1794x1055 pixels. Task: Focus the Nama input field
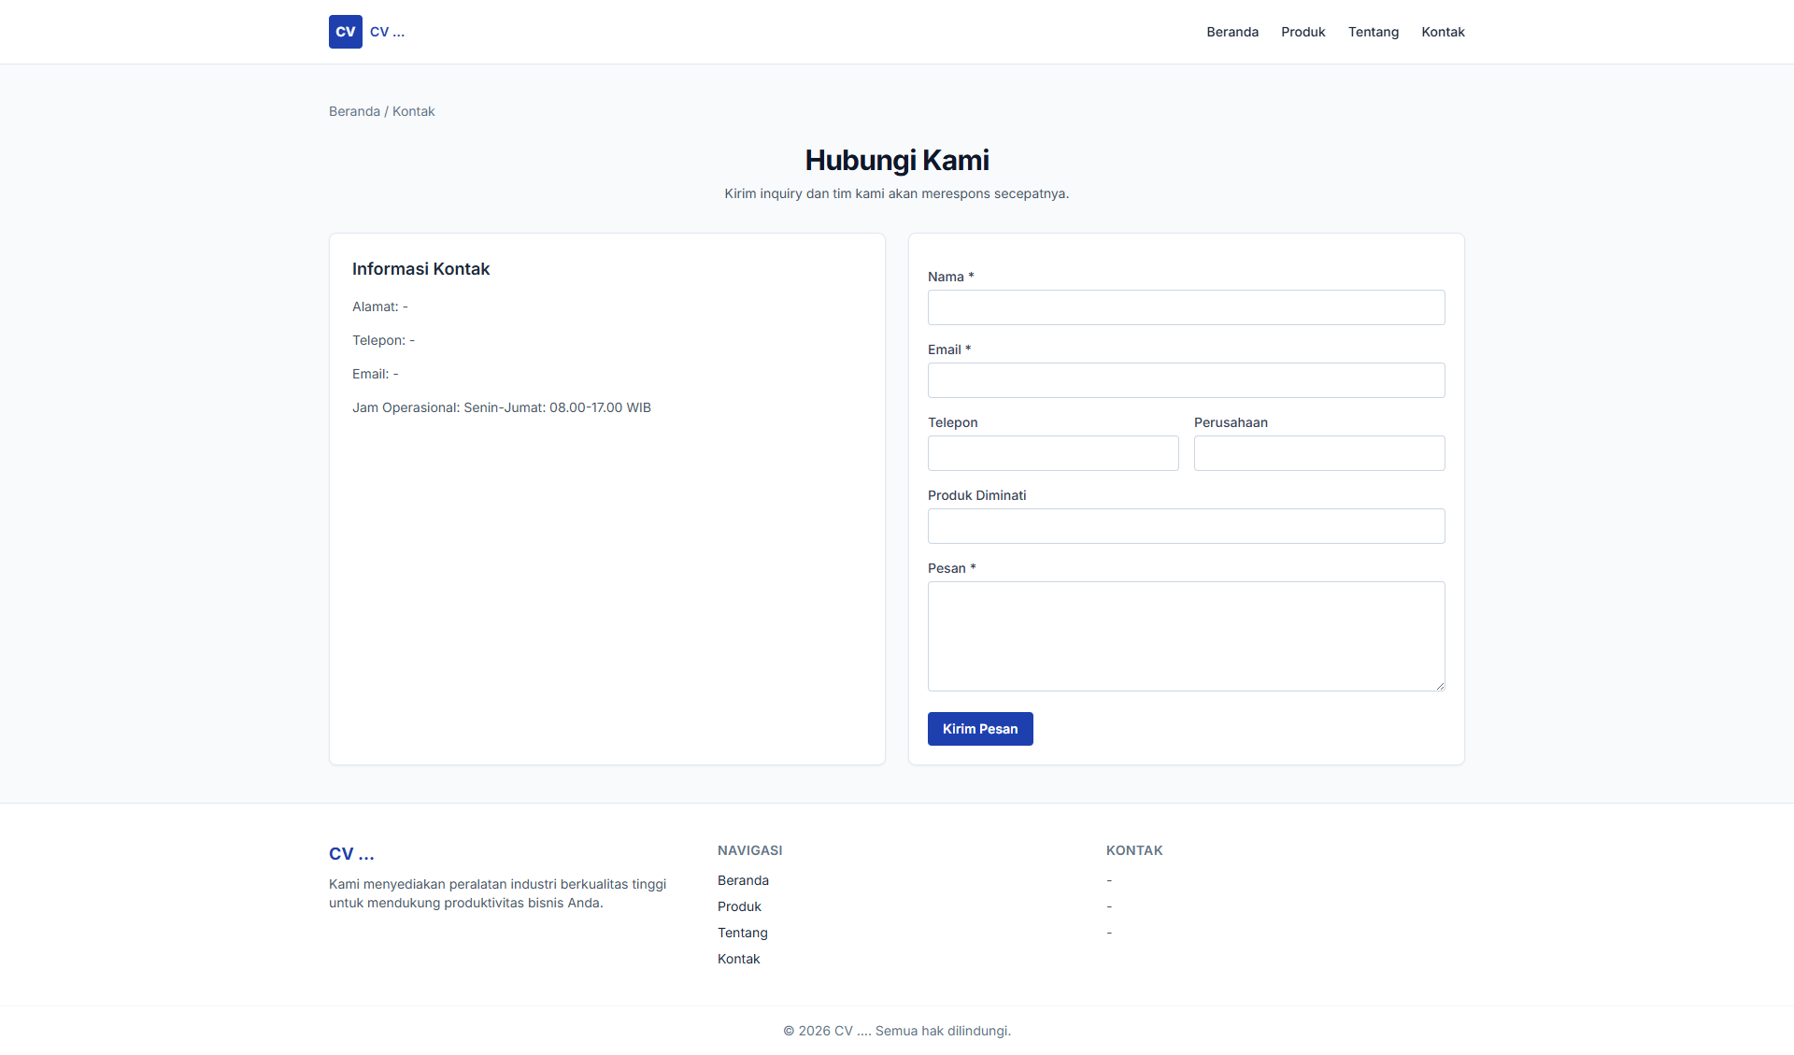(x=1186, y=307)
